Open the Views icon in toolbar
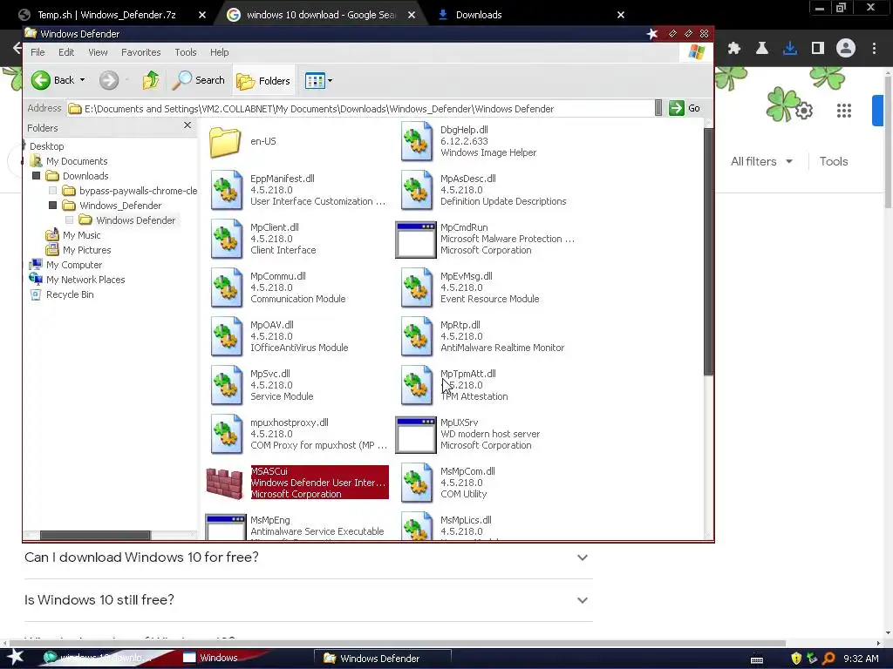 tap(315, 81)
